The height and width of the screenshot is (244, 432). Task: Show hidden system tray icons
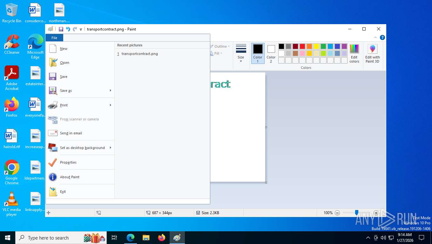click(368, 238)
